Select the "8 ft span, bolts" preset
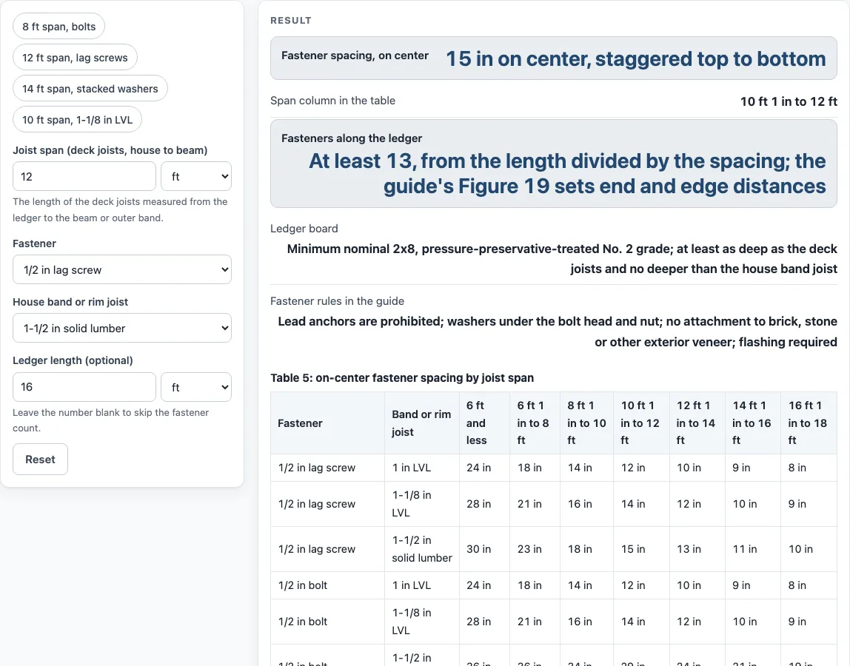 click(x=58, y=27)
